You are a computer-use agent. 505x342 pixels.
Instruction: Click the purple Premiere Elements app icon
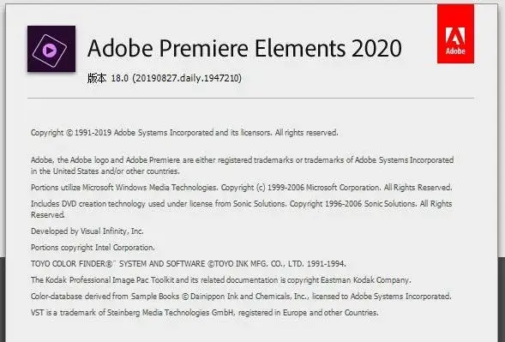point(51,49)
